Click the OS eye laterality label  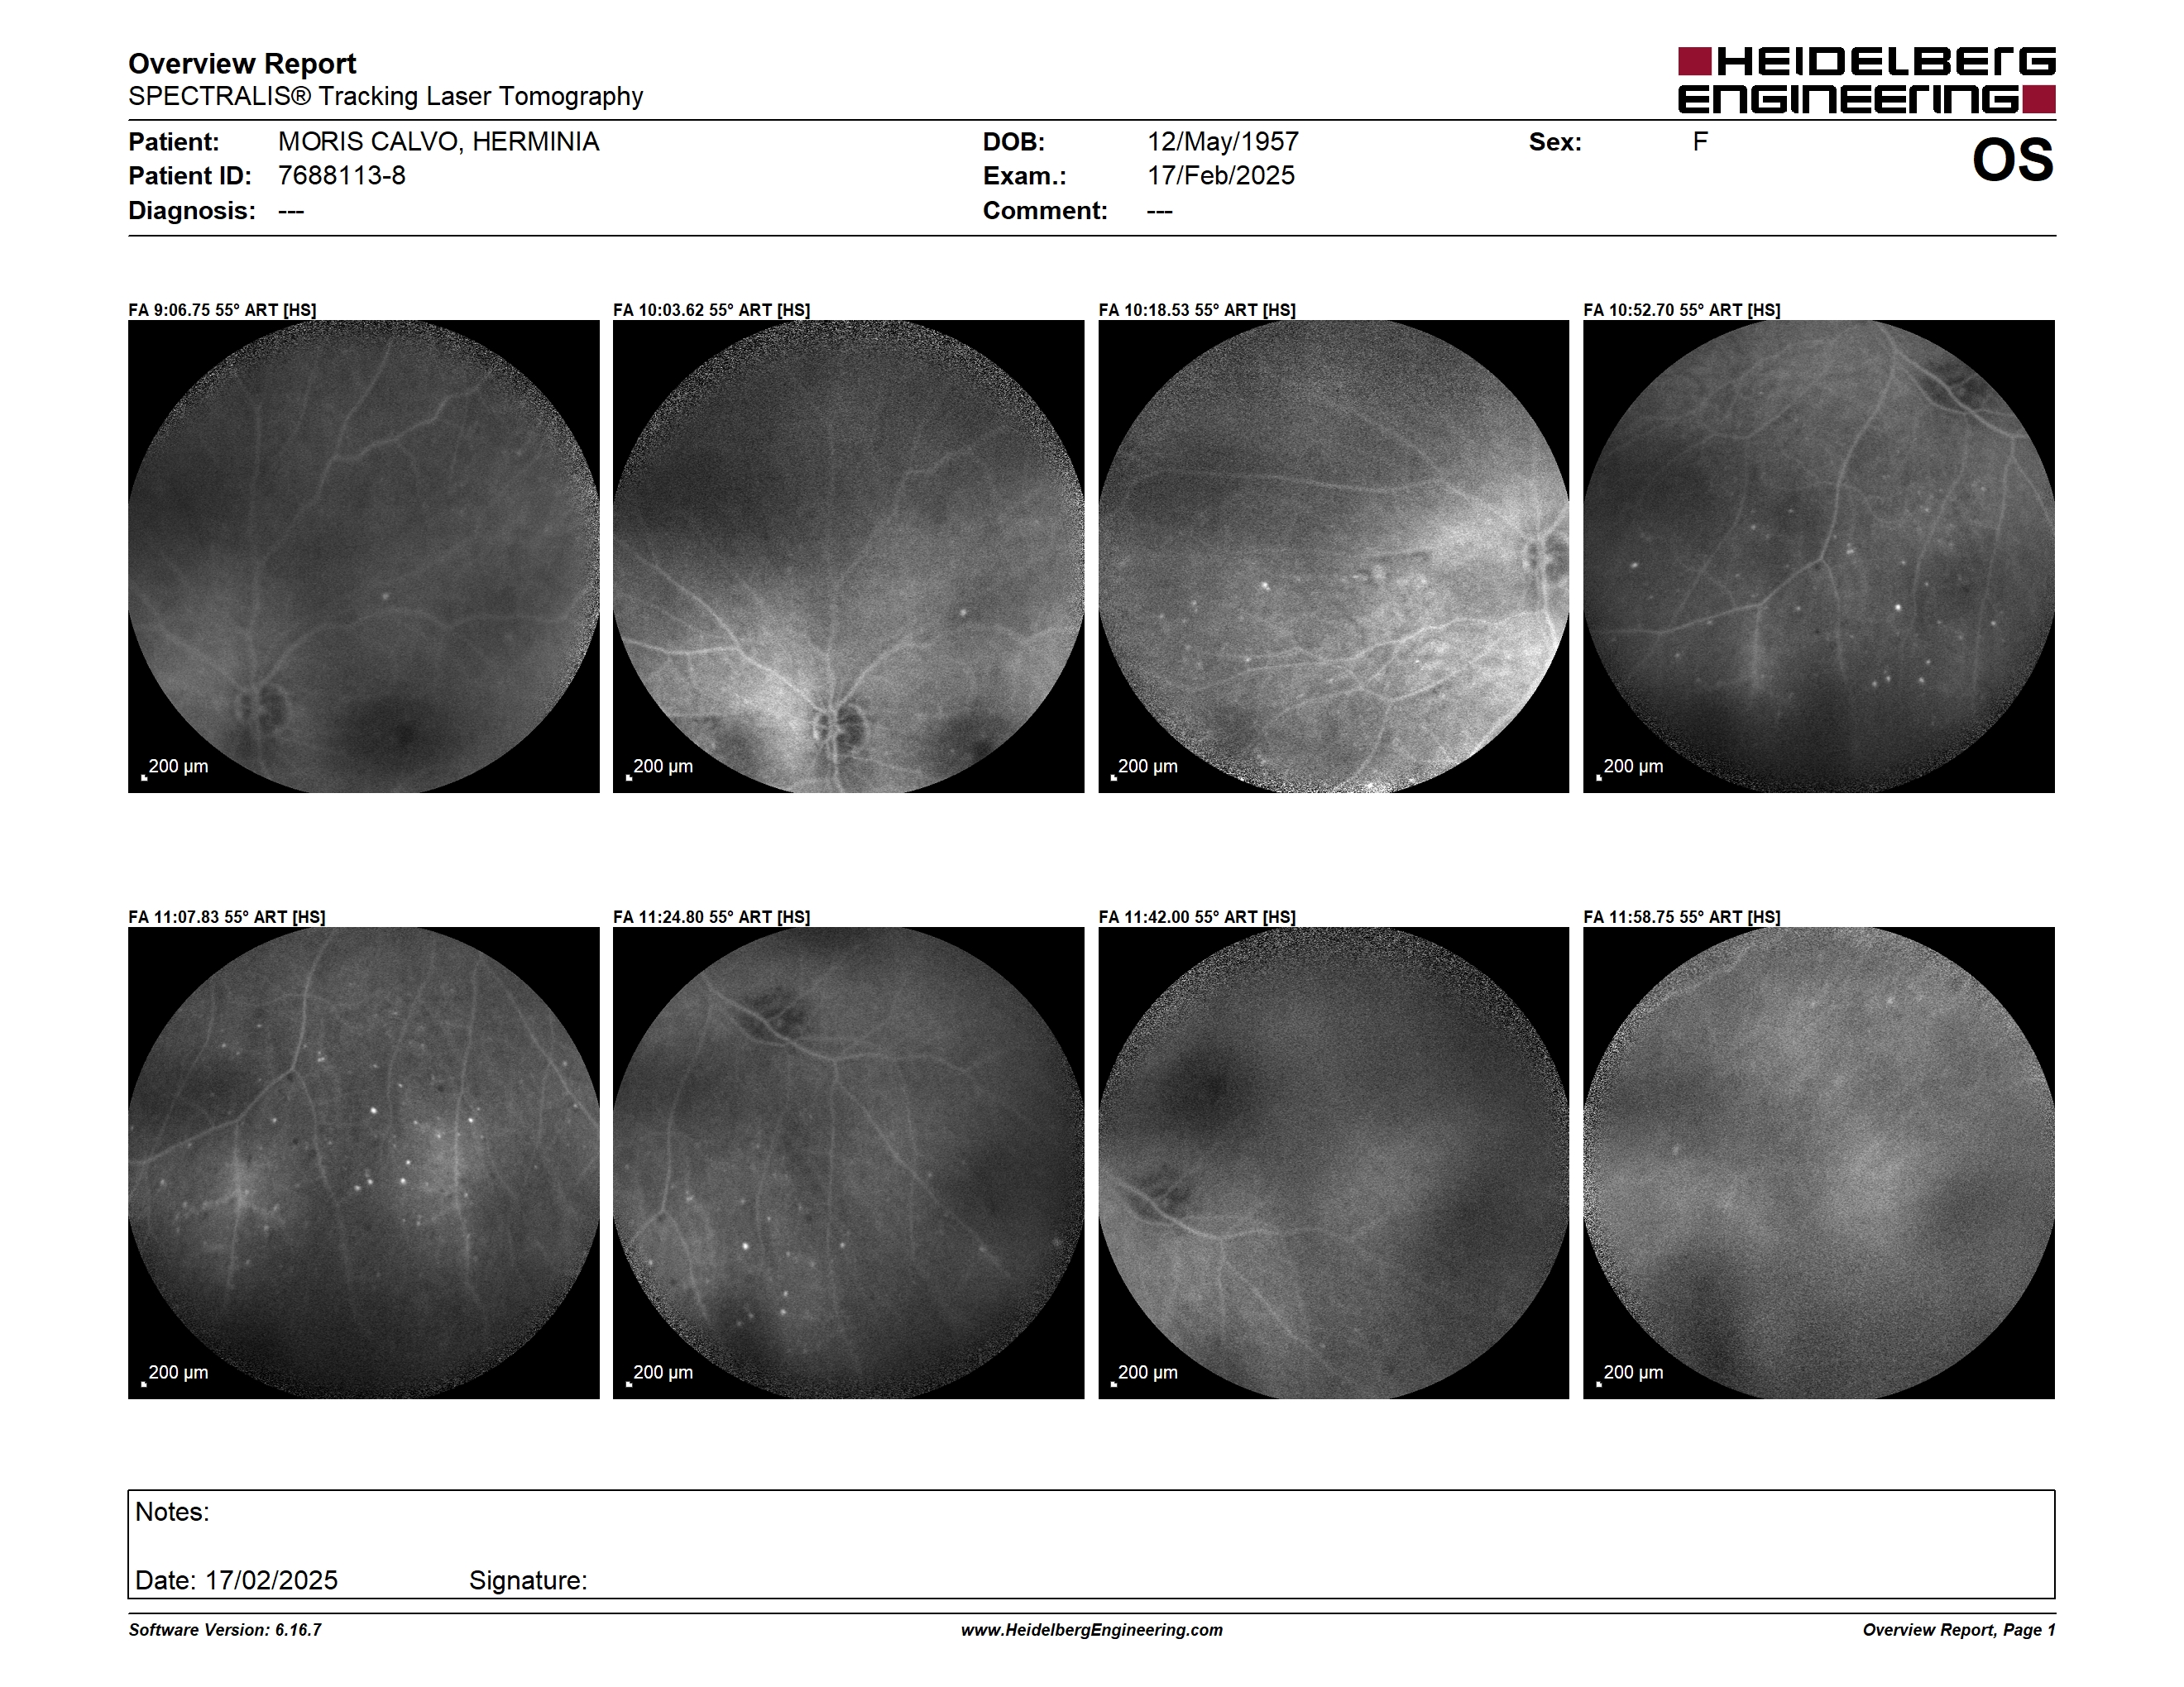[x=2012, y=160]
